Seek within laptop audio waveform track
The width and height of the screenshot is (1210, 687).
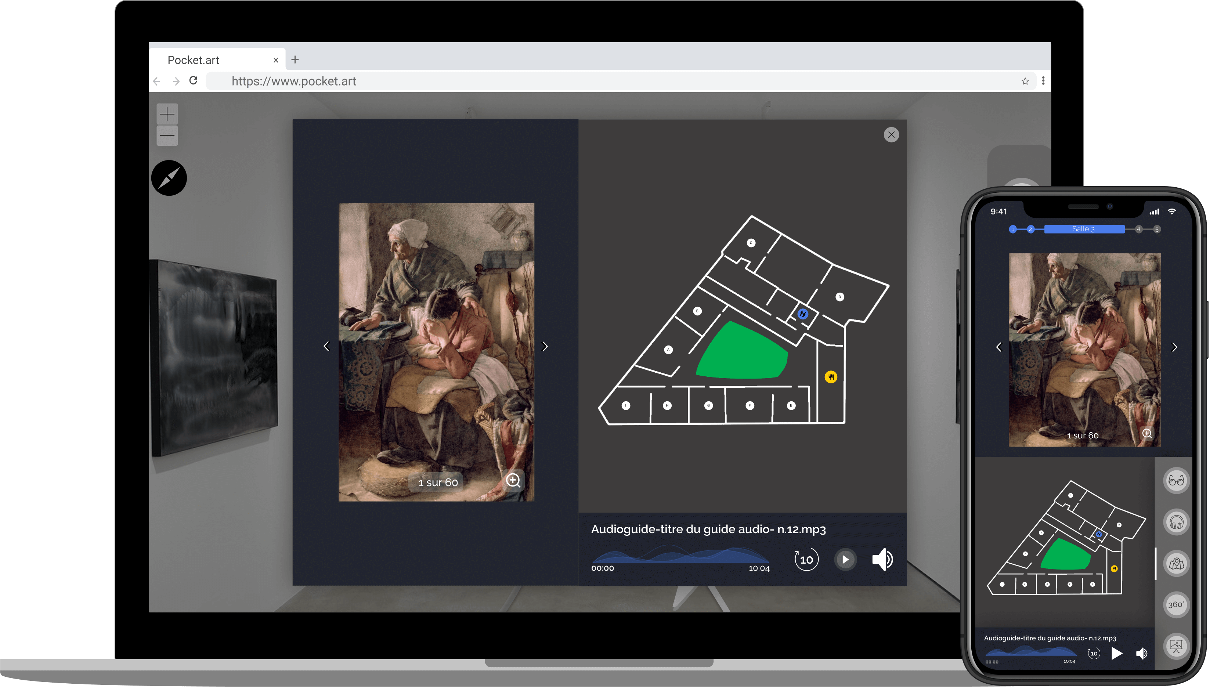click(x=680, y=555)
